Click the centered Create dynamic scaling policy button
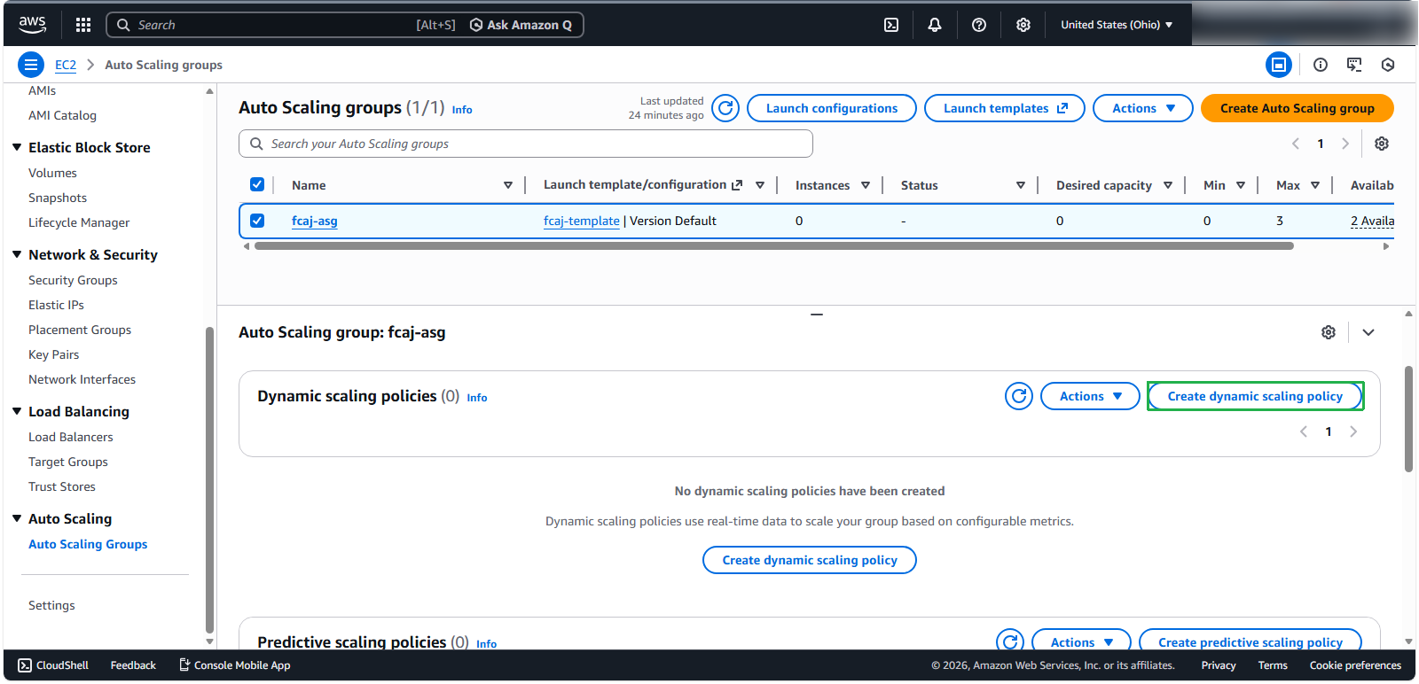This screenshot has height=684, width=1419. point(810,560)
